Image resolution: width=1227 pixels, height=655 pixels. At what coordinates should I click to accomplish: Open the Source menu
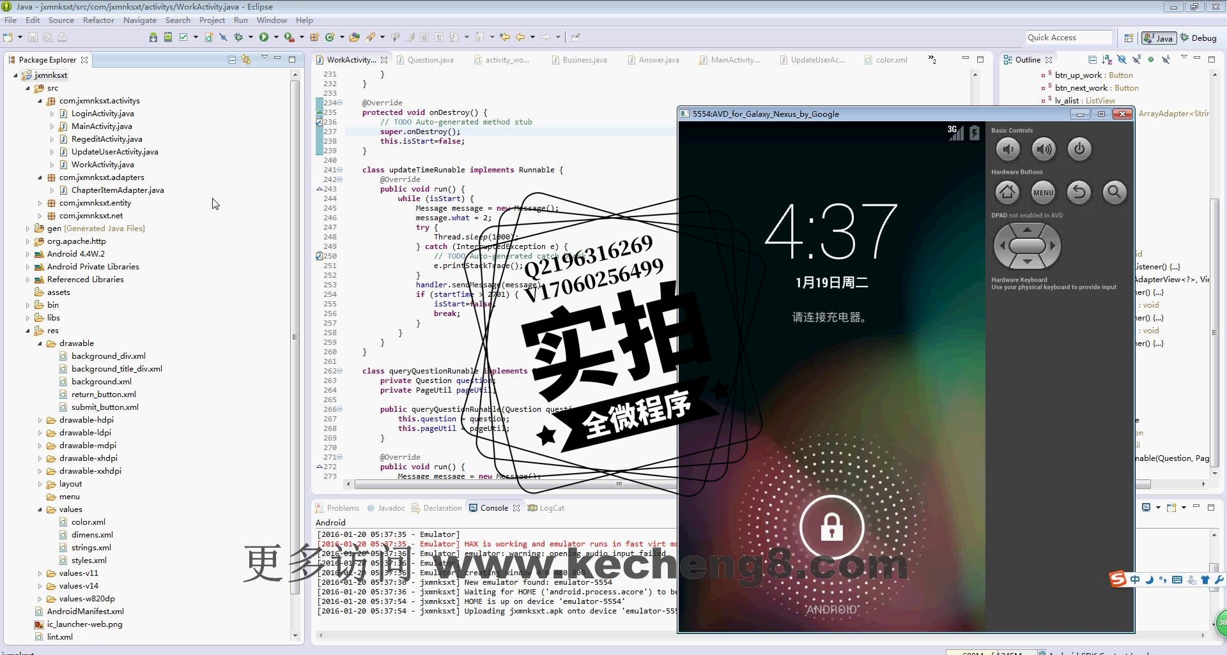click(x=61, y=20)
